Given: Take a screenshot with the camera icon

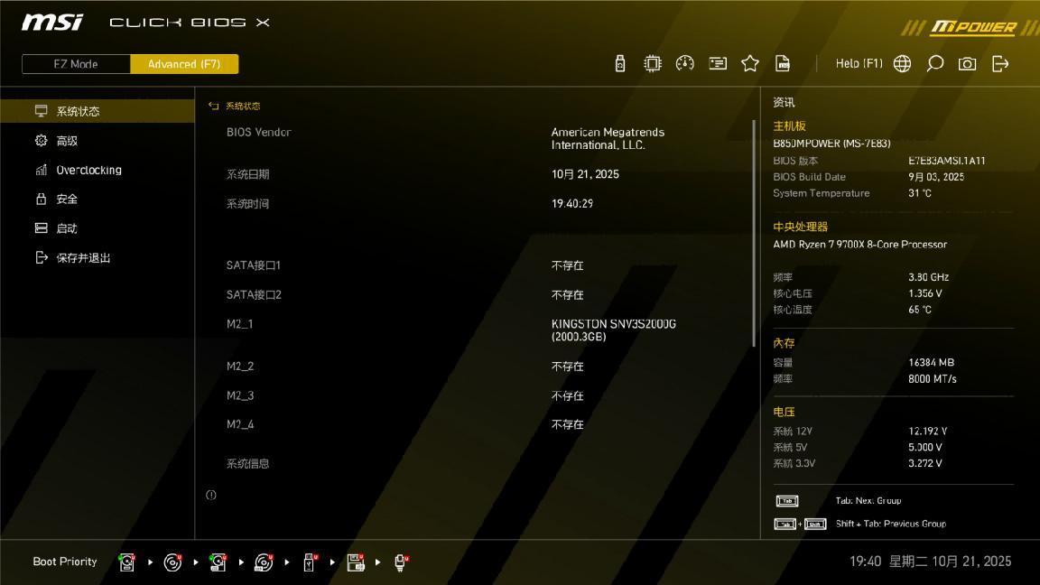Looking at the screenshot, I should (x=967, y=64).
